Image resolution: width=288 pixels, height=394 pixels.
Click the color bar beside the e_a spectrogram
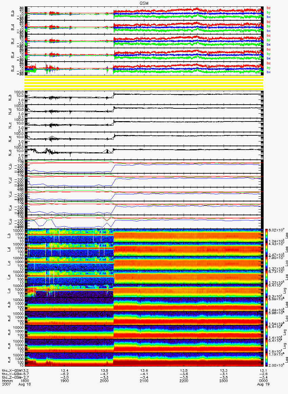tap(266, 360)
